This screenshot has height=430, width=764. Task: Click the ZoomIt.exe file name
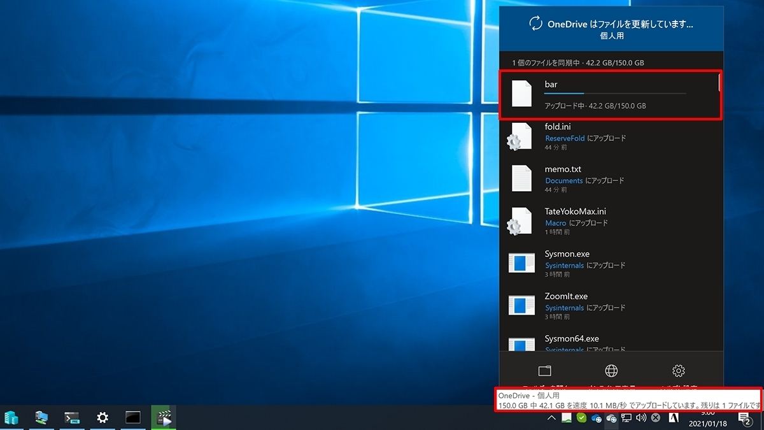(x=566, y=296)
